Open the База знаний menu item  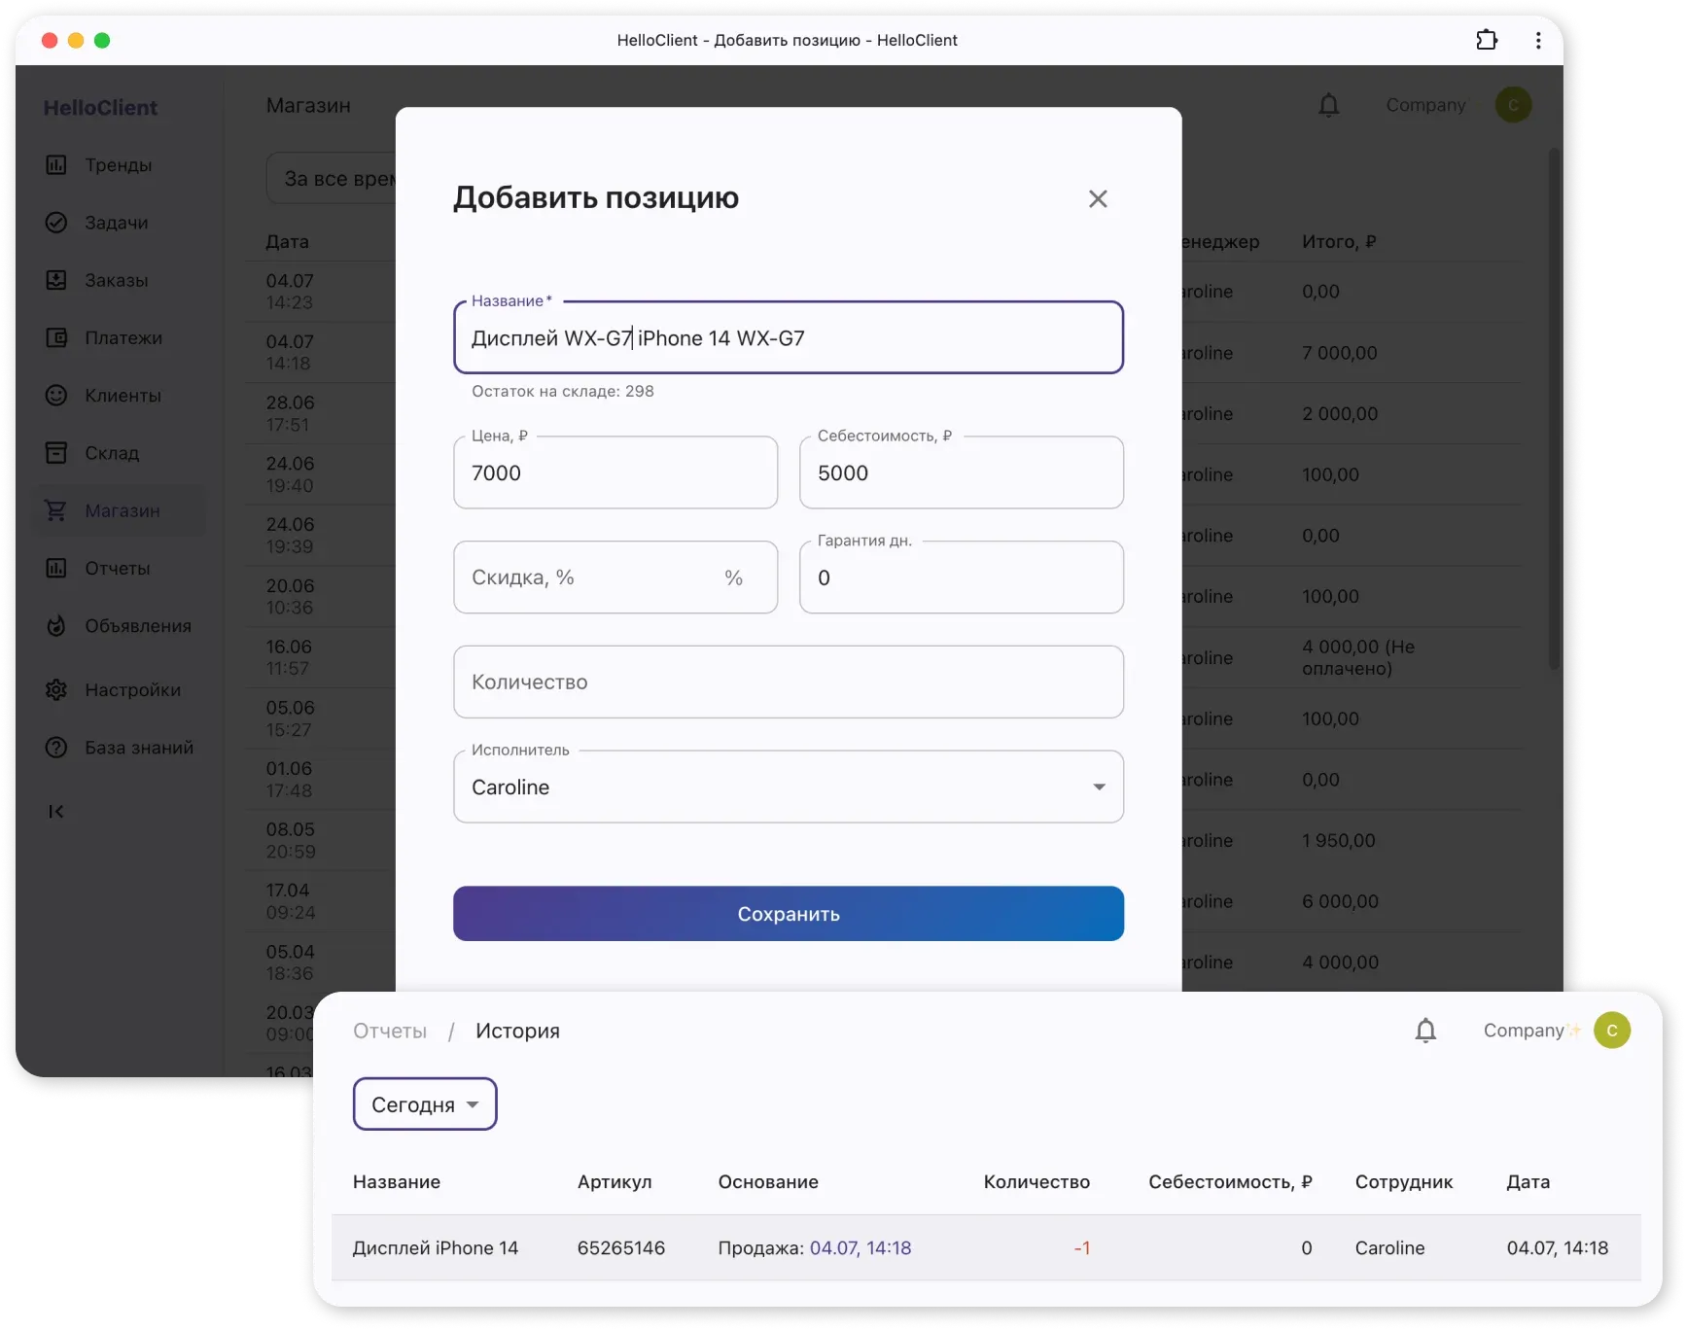138,748
